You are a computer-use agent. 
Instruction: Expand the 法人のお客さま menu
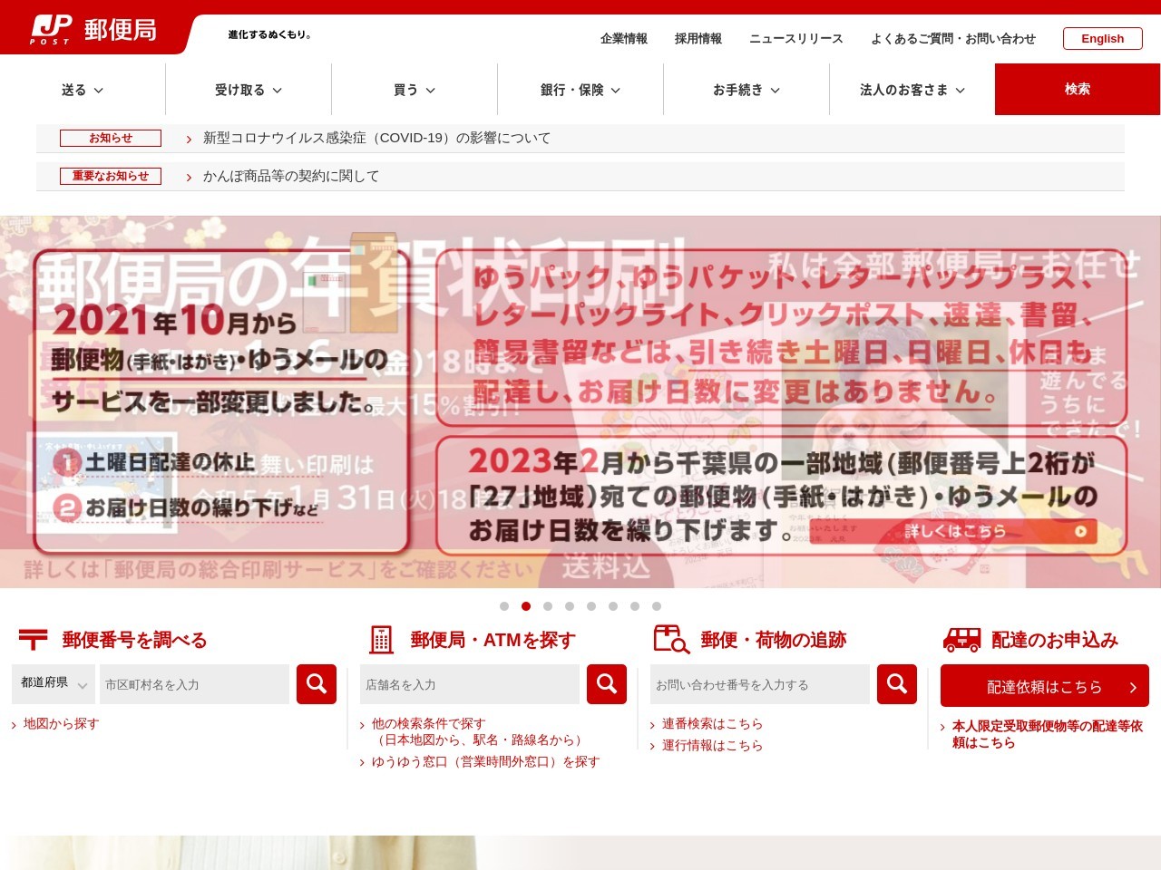click(x=912, y=90)
